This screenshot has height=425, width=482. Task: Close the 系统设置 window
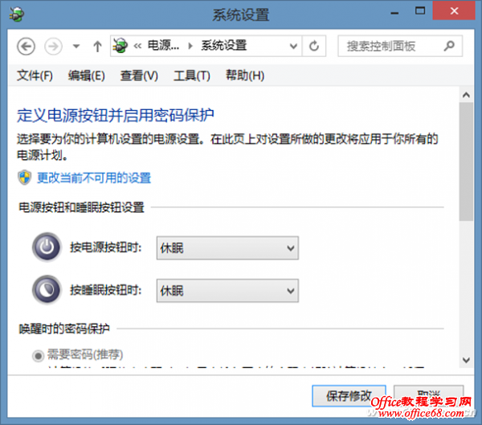(x=454, y=10)
